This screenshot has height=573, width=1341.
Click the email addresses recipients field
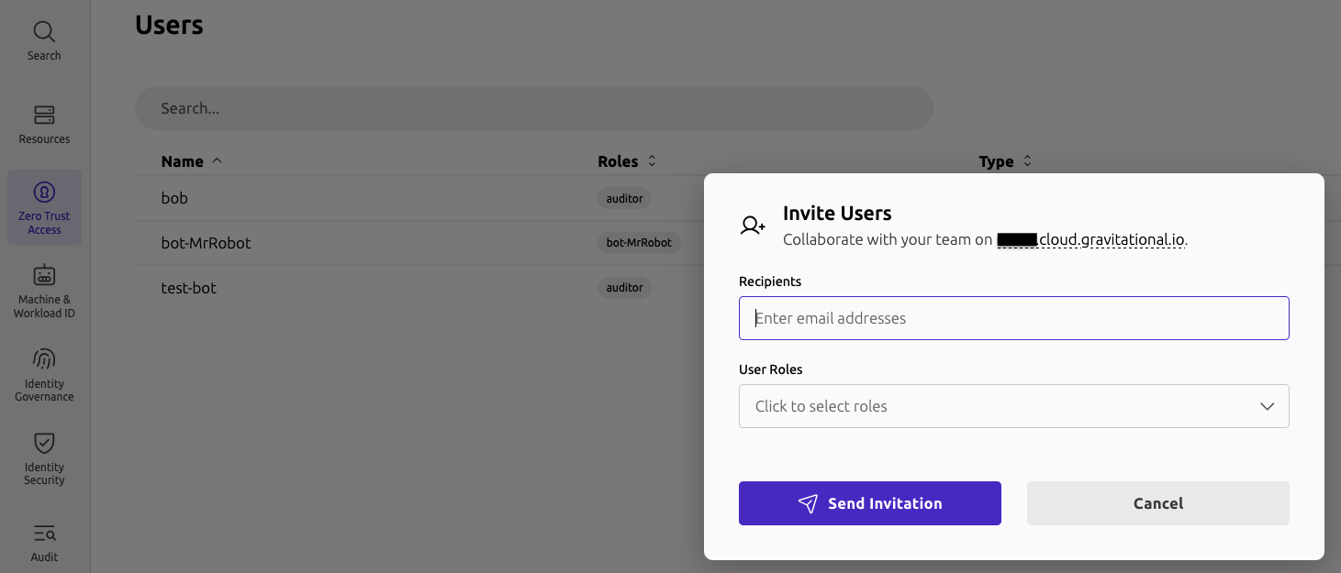(x=1013, y=318)
